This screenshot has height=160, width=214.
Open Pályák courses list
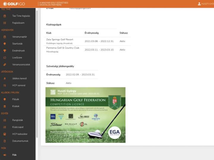tap(15, 99)
